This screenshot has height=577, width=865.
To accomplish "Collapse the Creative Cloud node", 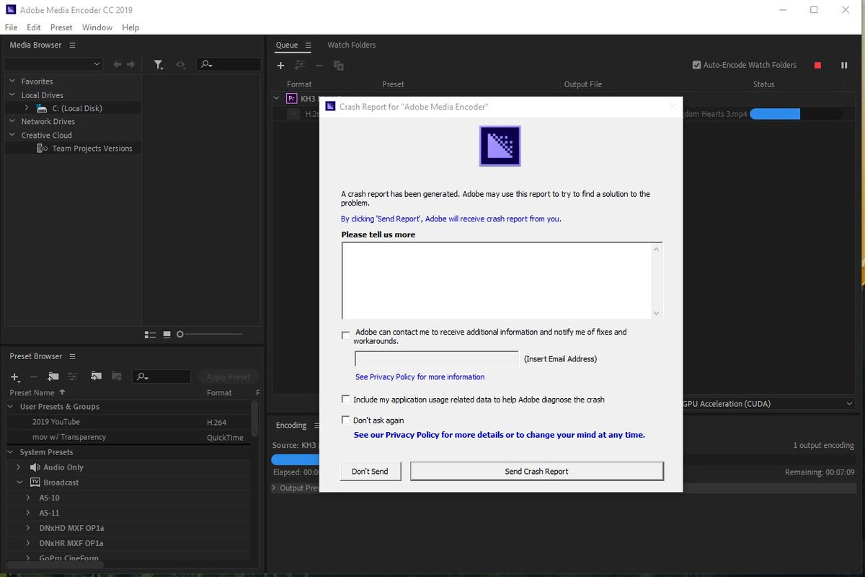I will click(x=12, y=135).
